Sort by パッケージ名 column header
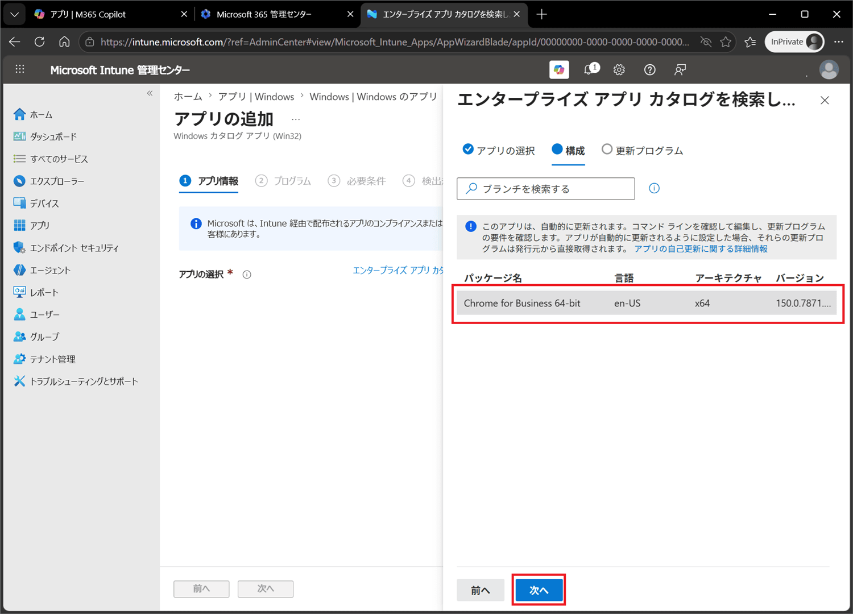 point(493,278)
